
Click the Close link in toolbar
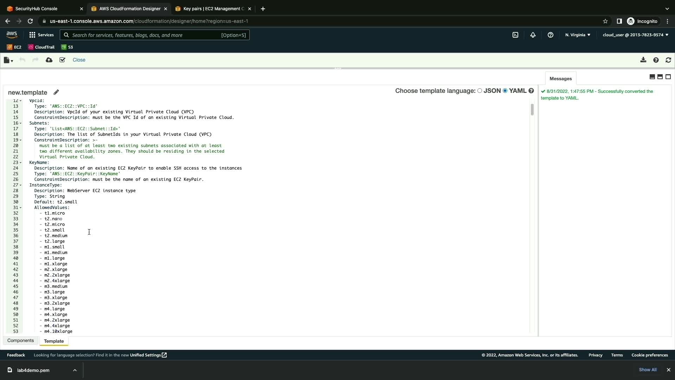79,60
